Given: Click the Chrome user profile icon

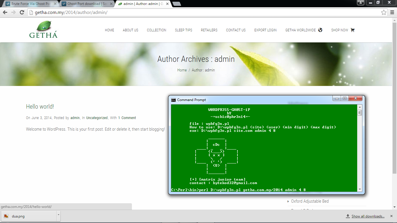Looking at the screenshot, I should point(360,2).
